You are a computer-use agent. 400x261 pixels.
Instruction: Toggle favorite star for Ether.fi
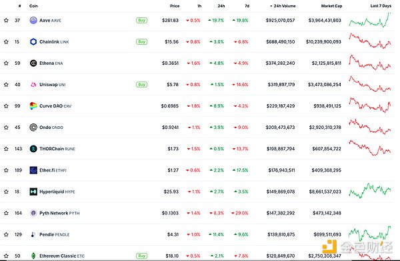click(6, 170)
